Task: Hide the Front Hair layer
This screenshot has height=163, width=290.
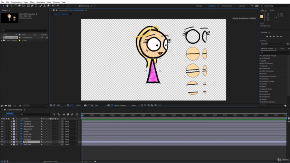Action: 2,134
